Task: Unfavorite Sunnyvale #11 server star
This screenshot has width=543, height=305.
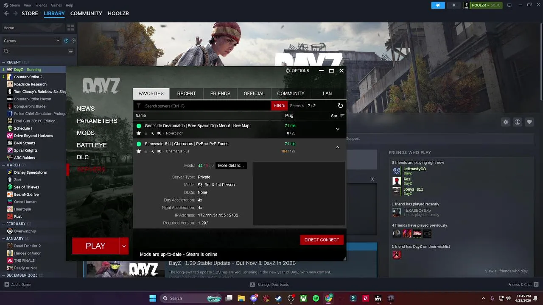Action: (x=139, y=151)
